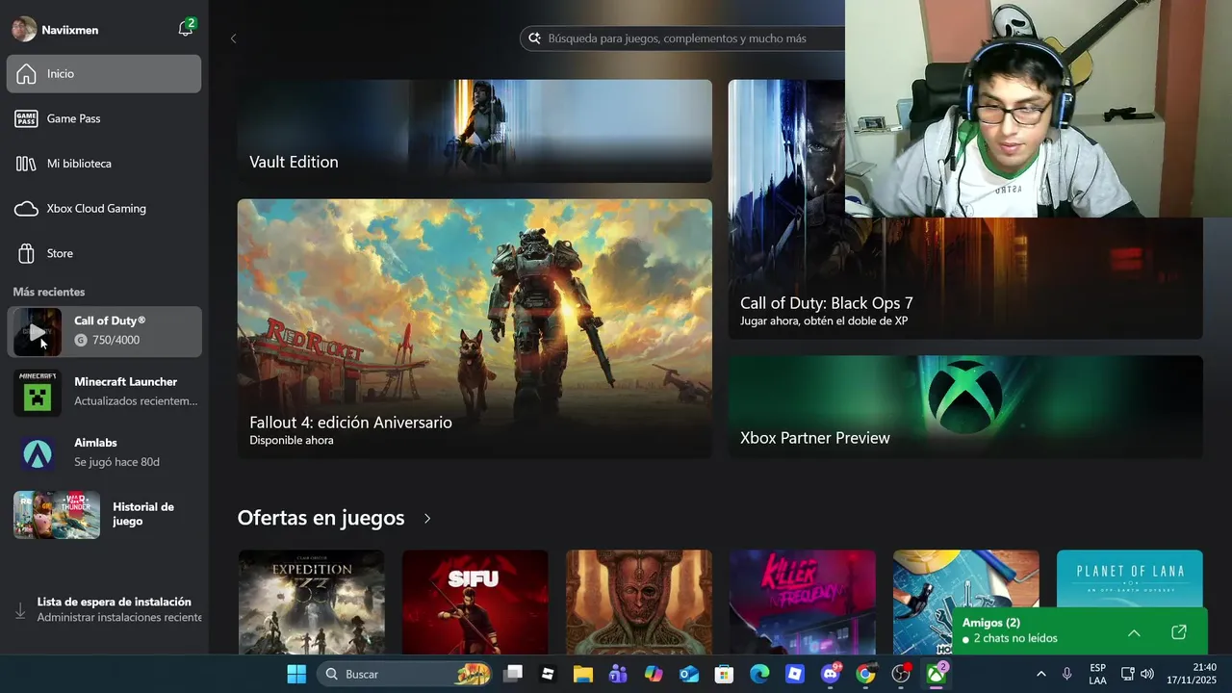The image size is (1232, 693).
Task: Open OBS Studio taskbar icon
Action: coord(901,674)
